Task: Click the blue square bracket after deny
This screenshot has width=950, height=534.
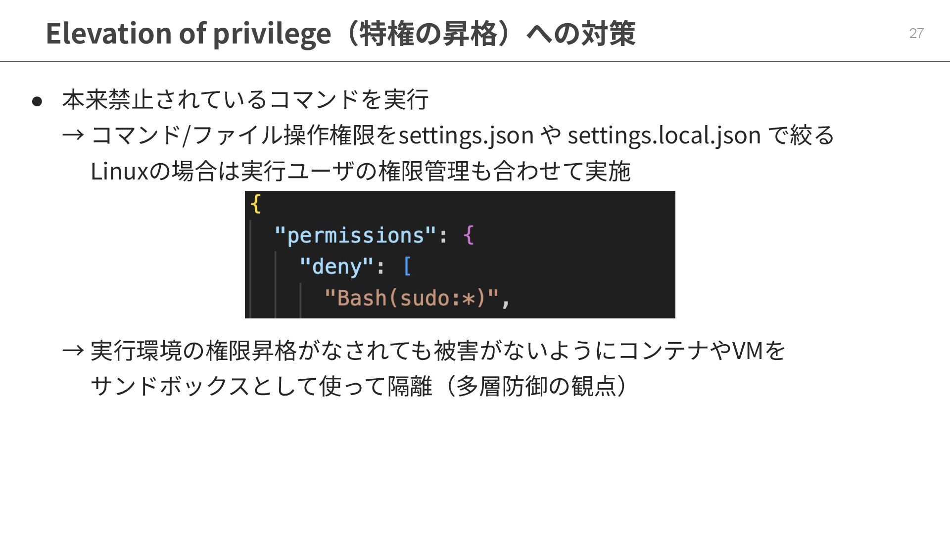Action: pyautogui.click(x=407, y=267)
